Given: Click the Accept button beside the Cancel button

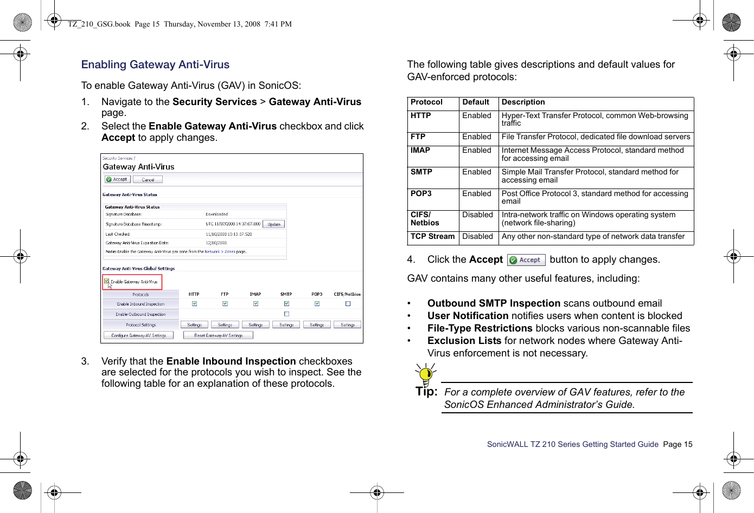Looking at the screenshot, I should pyautogui.click(x=117, y=179).
